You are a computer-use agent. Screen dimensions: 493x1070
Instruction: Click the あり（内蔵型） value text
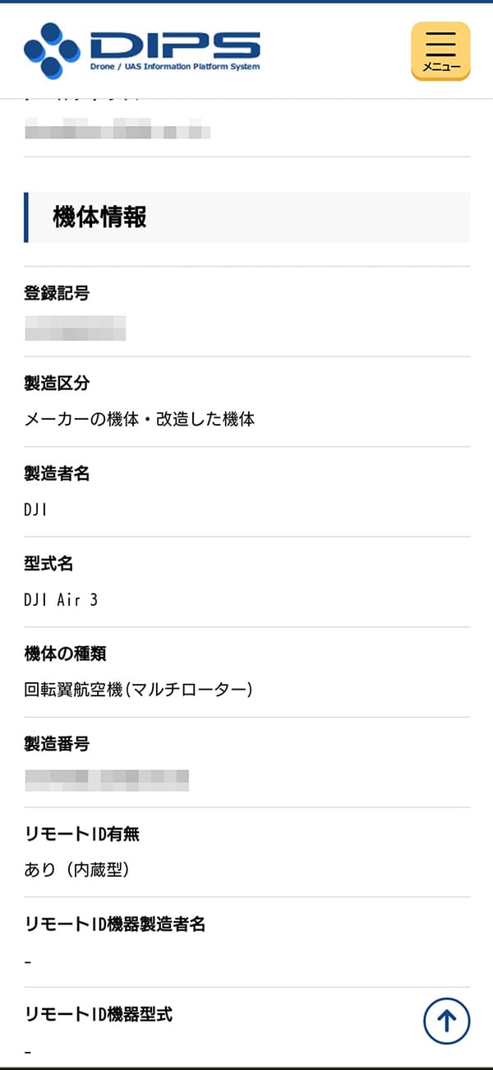[x=77, y=870]
